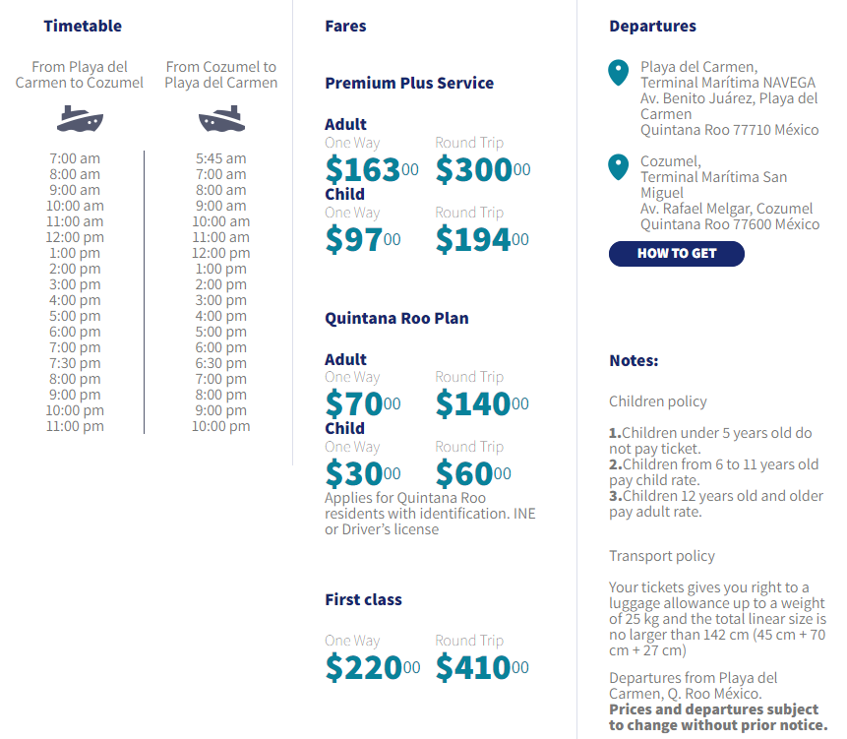Click ferry icon under Playa del Carmen to Cozumel
The width and height of the screenshot is (847, 739).
point(80,121)
